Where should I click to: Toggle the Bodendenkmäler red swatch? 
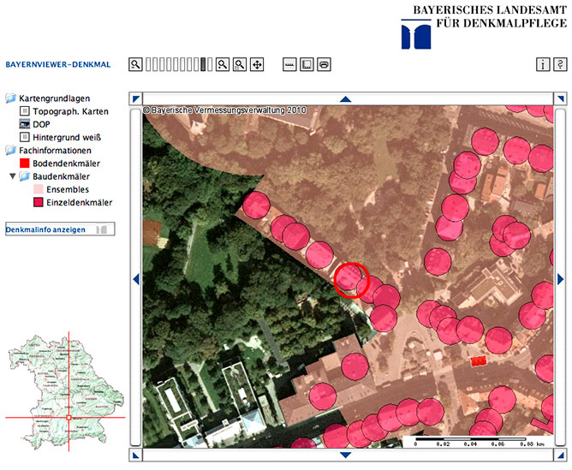(x=25, y=164)
